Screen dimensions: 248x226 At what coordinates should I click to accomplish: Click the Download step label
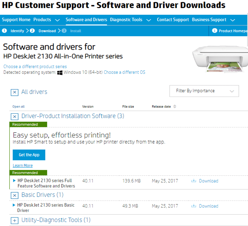click(47, 31)
